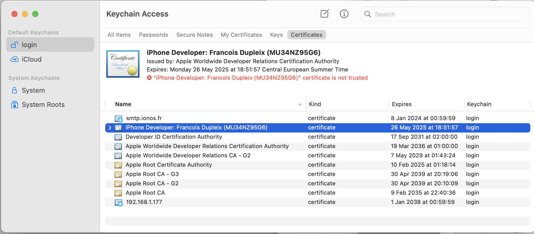Switch to the My Certificates tab

[x=241, y=35]
